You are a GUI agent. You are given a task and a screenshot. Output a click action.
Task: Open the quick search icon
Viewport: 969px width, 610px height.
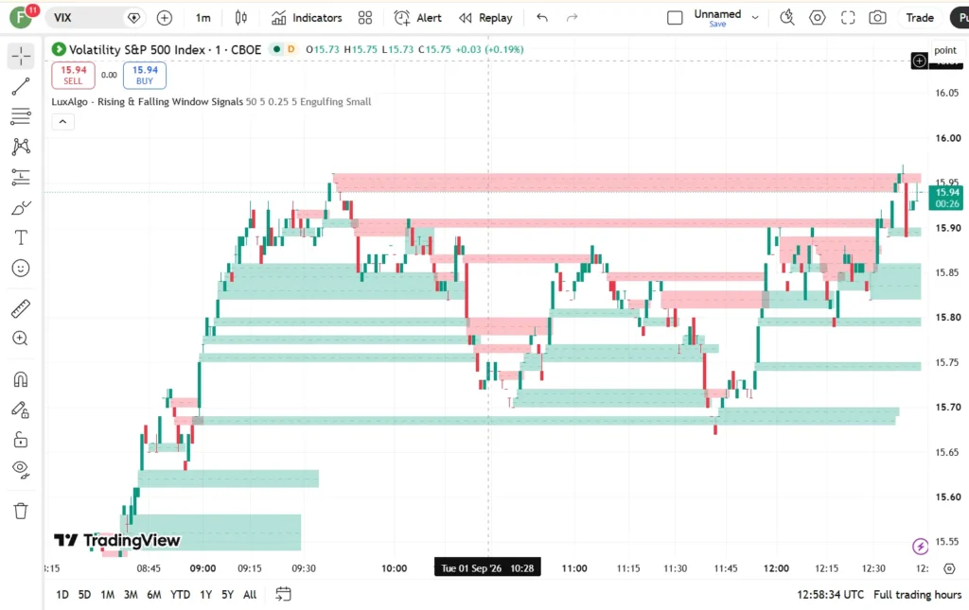(786, 18)
